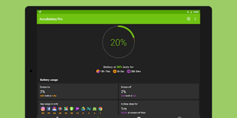
Task: Select the Pokémon Go app usage icon
Action: [x=54, y=109]
